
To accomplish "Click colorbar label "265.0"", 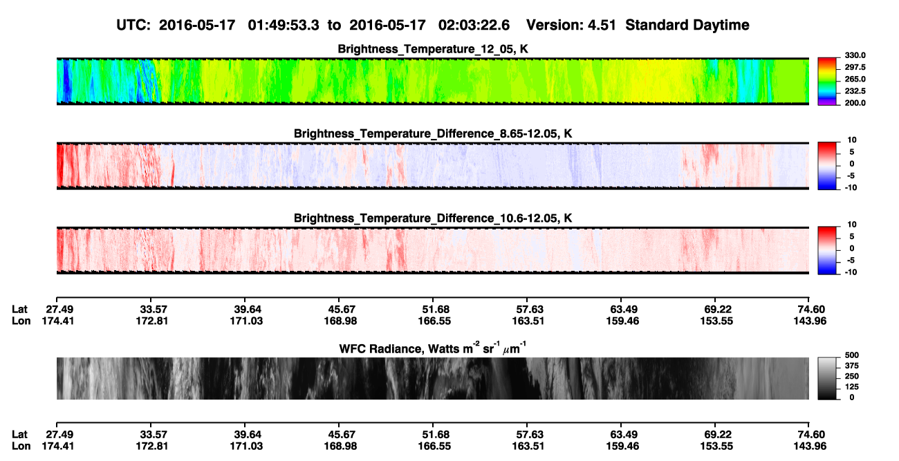I will click(855, 79).
